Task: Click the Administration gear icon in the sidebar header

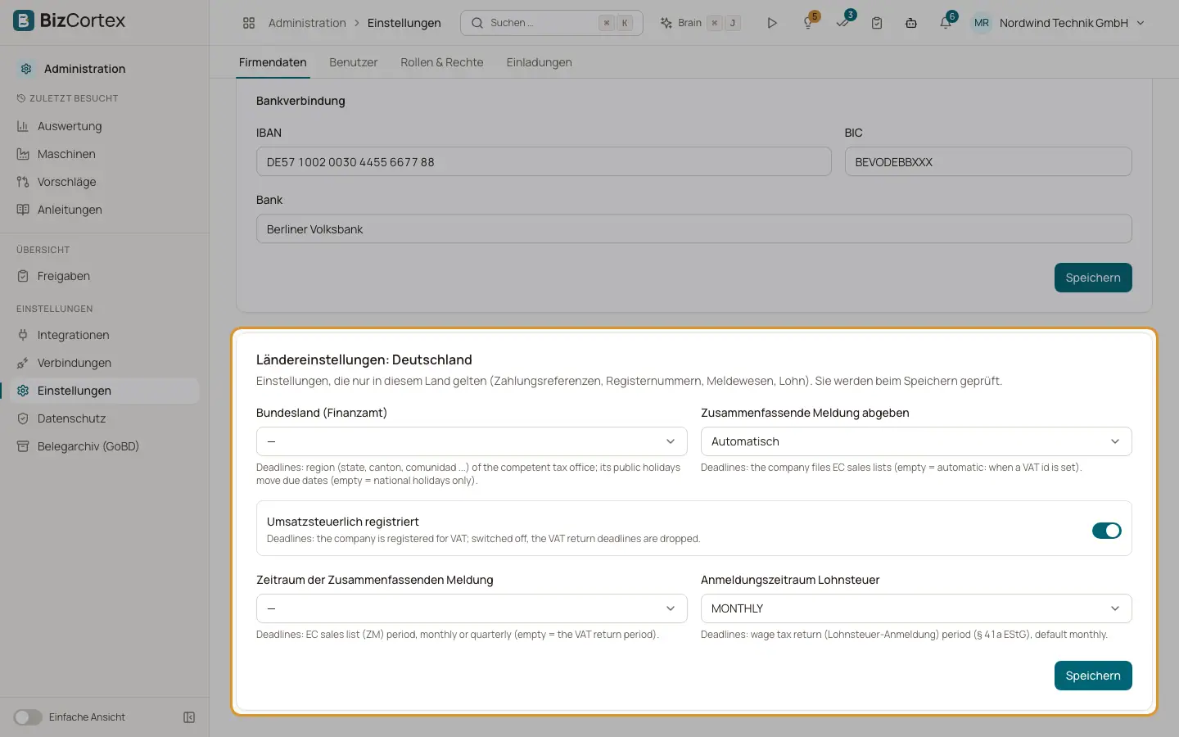Action: pyautogui.click(x=26, y=69)
